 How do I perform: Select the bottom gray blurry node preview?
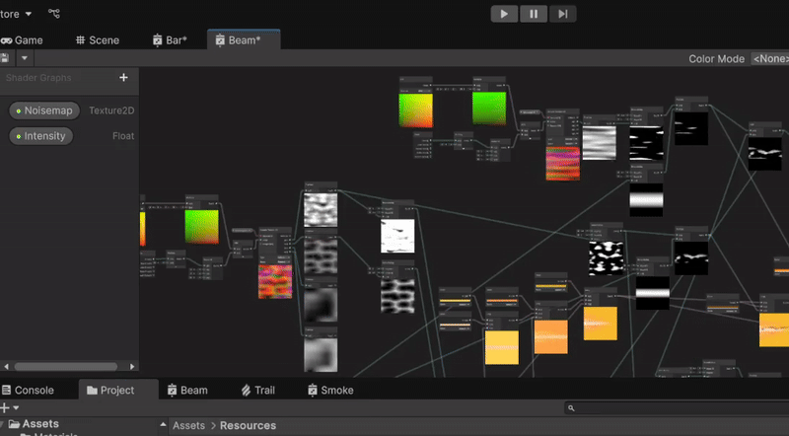coord(321,355)
